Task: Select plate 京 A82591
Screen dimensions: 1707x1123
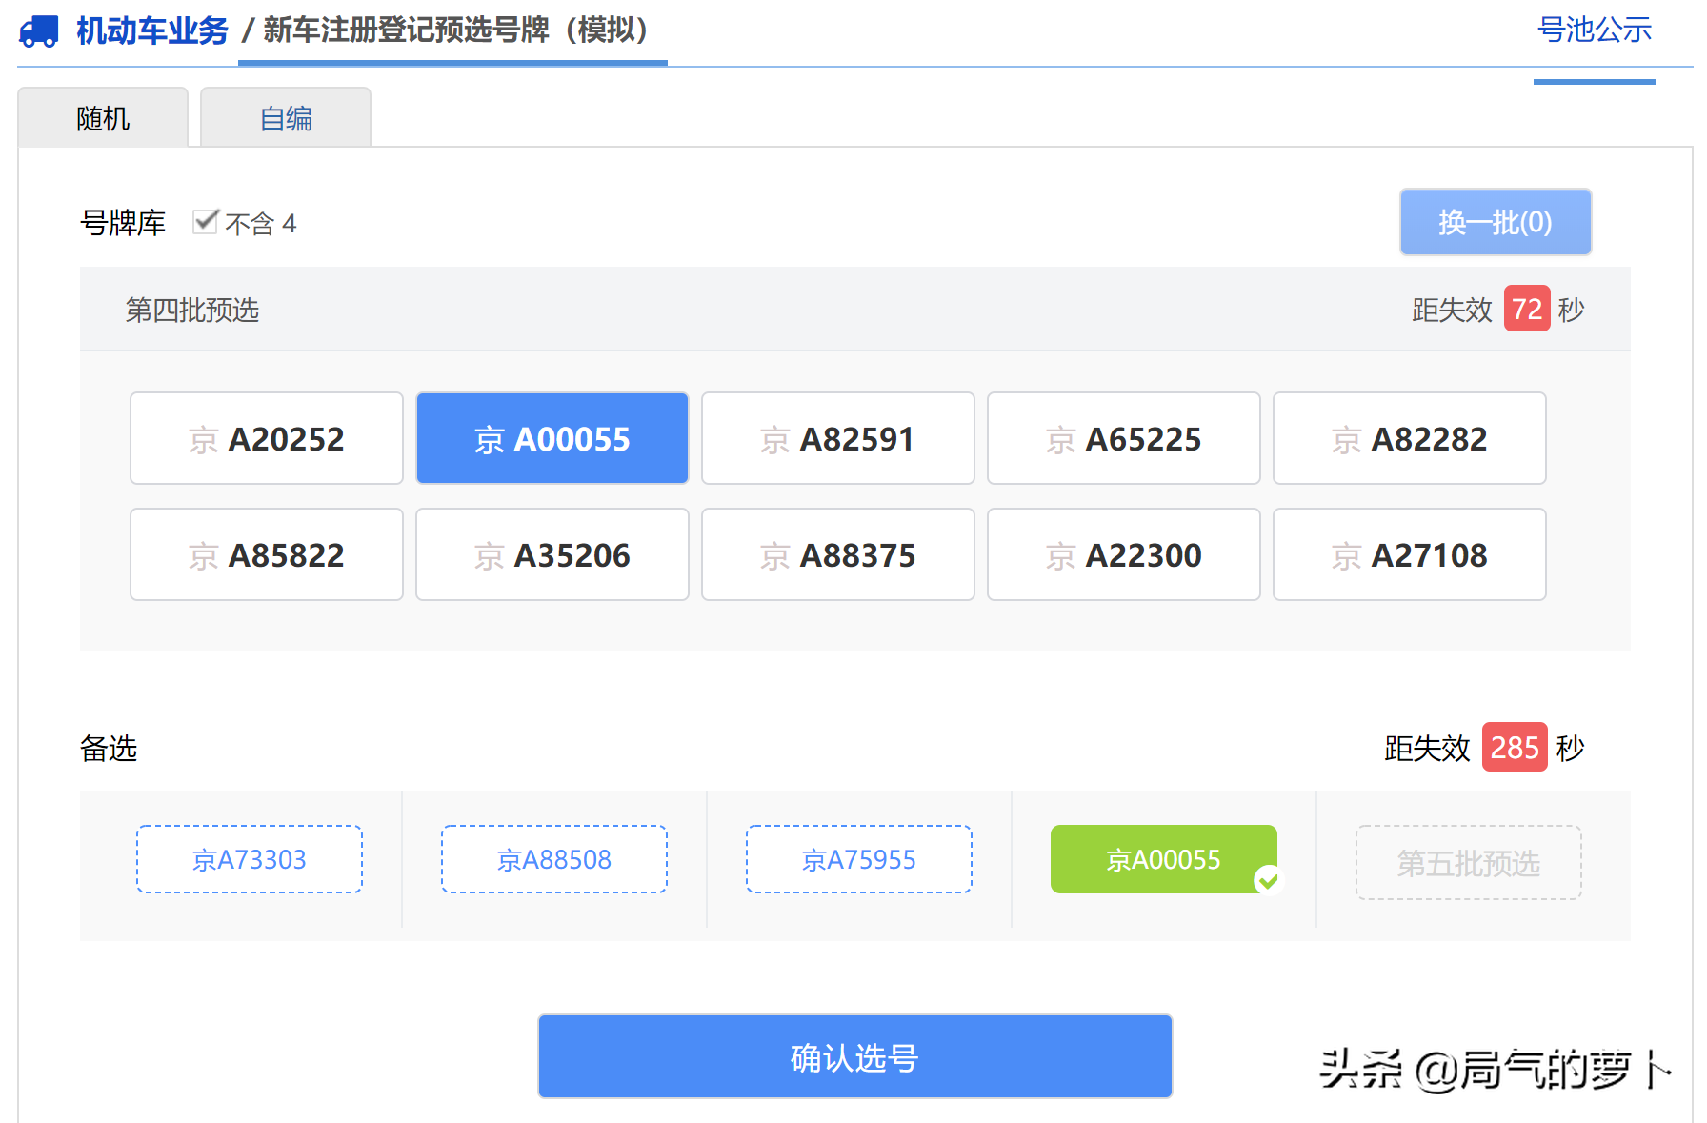Action: (x=838, y=438)
